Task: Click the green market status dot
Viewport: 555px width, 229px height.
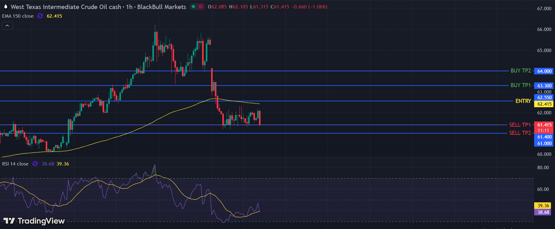Action: pyautogui.click(x=193, y=7)
